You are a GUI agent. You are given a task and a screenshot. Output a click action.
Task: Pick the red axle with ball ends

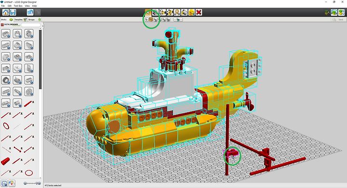coord(17,149)
